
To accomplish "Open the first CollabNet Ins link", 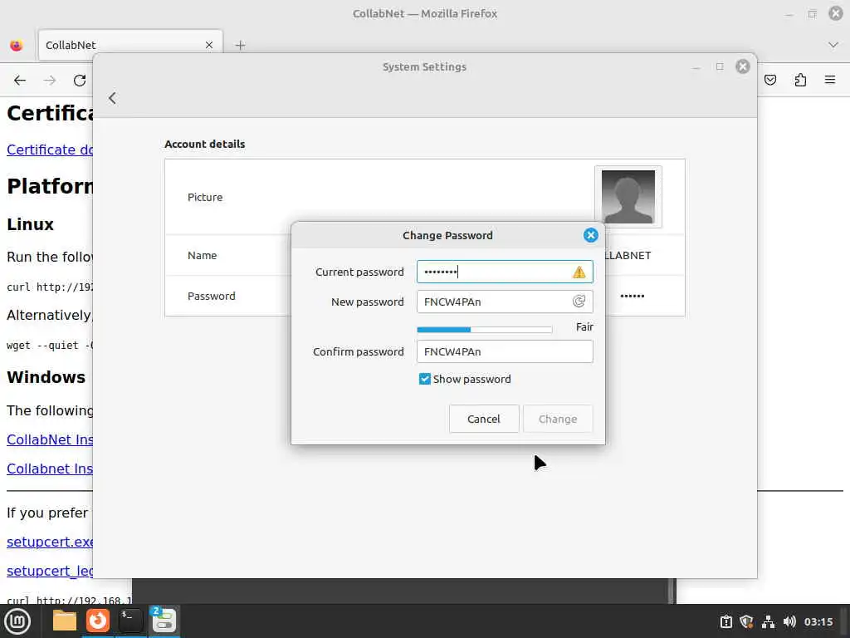I will [50, 439].
